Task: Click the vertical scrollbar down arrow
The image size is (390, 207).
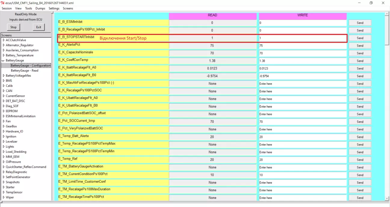Action: 387,198
